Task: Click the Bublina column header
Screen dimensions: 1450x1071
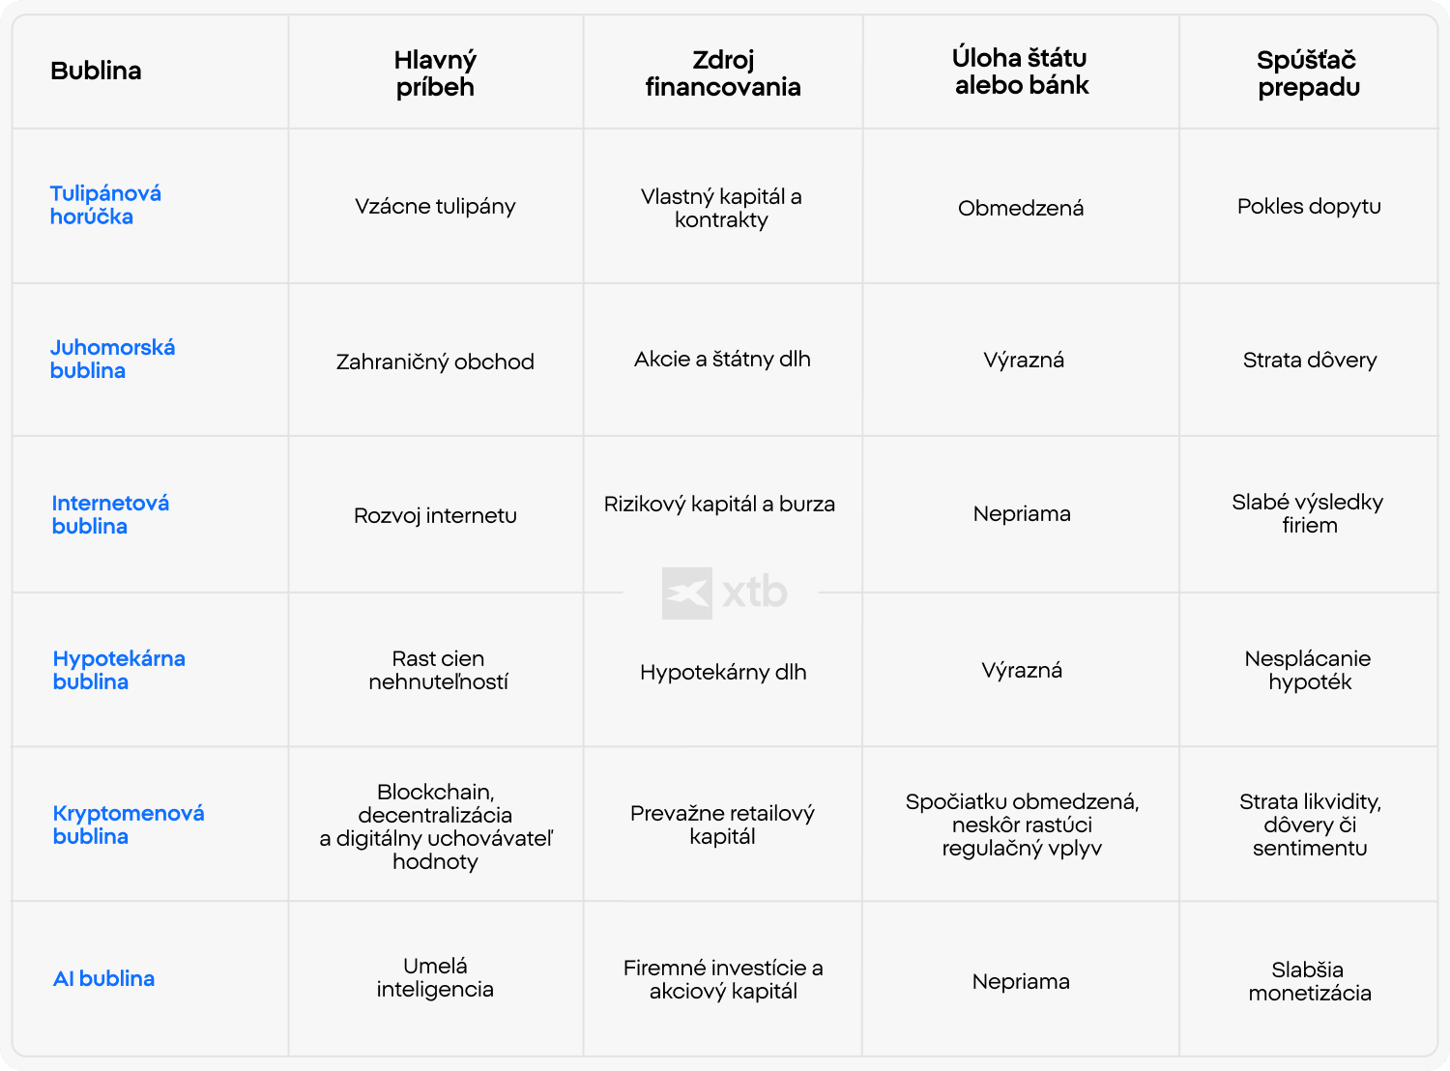Action: point(96,71)
